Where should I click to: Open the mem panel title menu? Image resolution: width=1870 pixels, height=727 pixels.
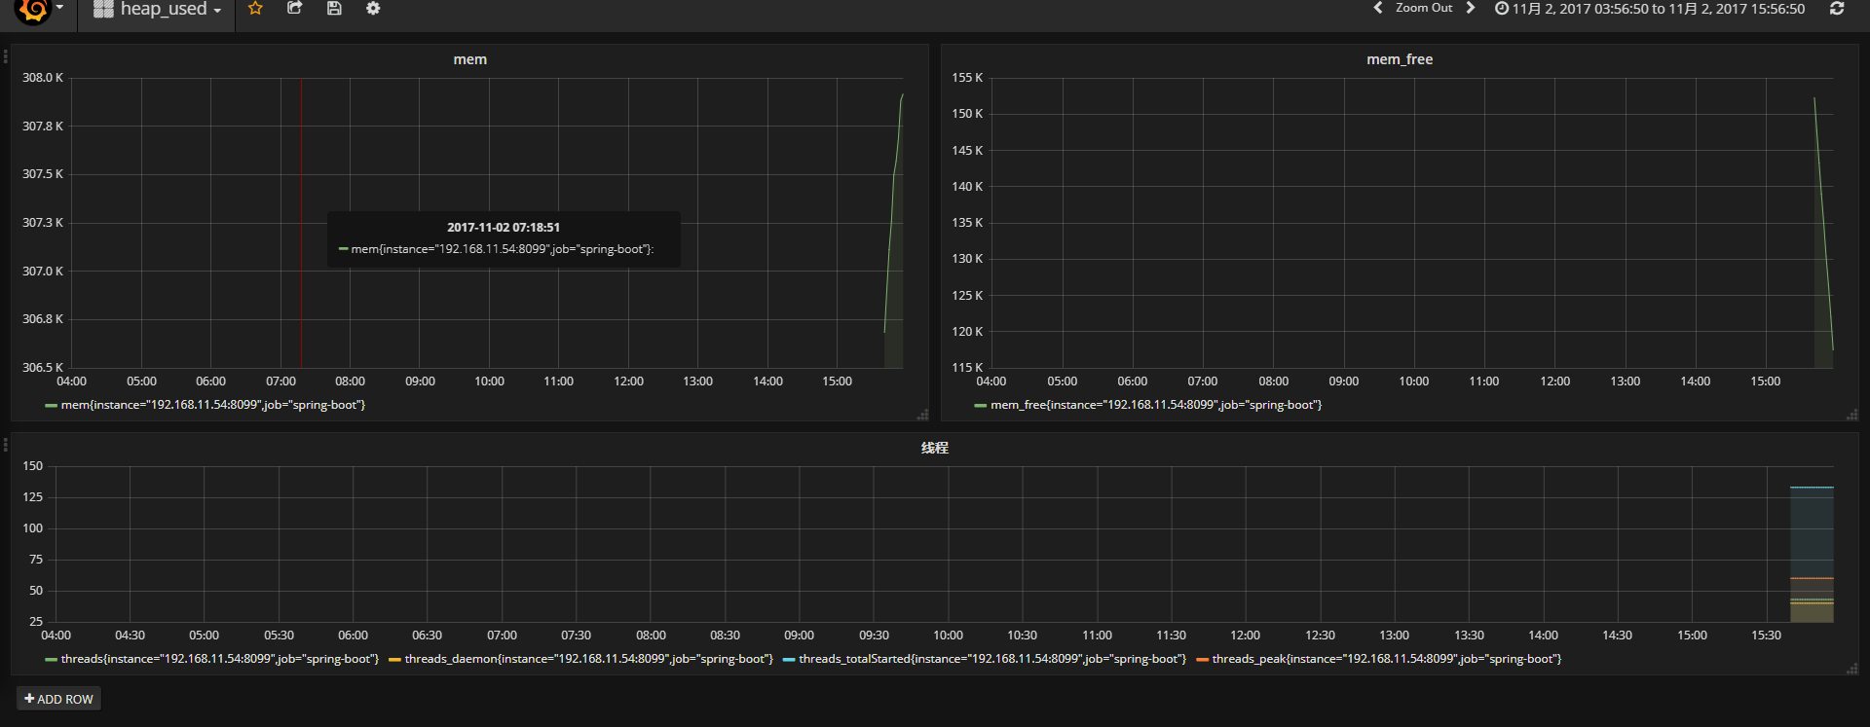pyautogui.click(x=469, y=59)
